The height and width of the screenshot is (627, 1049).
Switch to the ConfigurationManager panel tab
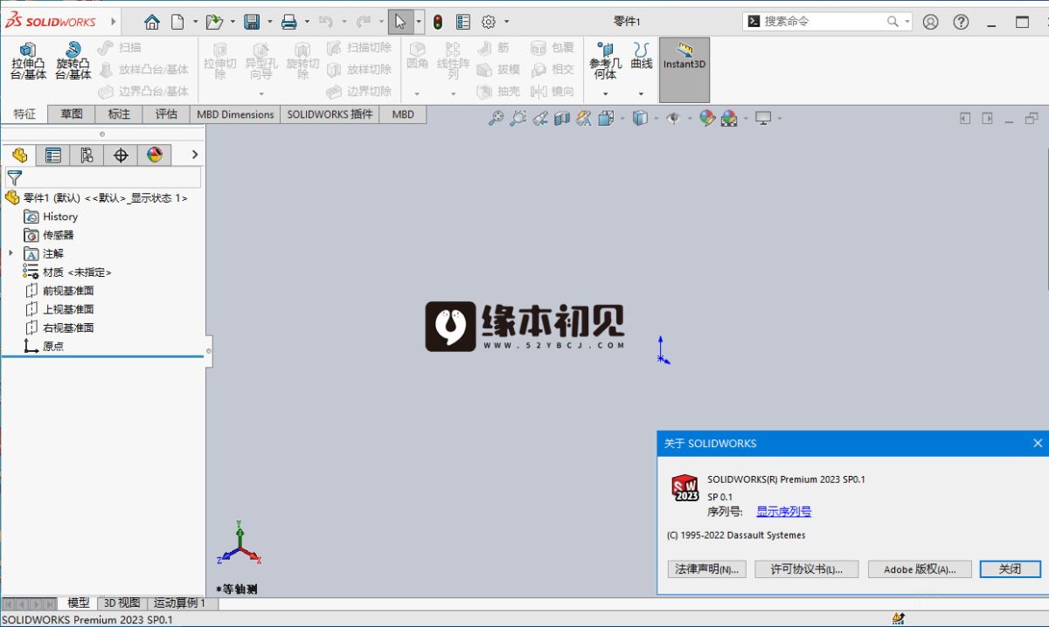(87, 155)
